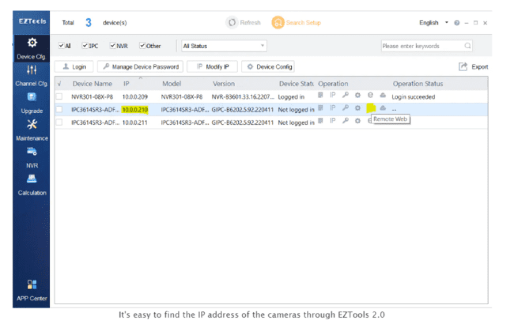Click the Manage Device Password button
The width and height of the screenshot is (514, 324).
point(140,67)
